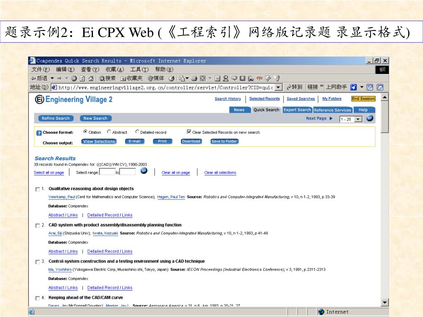Open the 工具(T) menu
The height and width of the screenshot is (317, 423).
[139, 69]
